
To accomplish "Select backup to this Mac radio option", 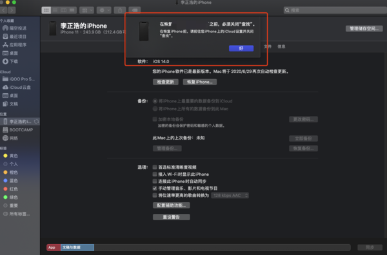I will 155,109.
